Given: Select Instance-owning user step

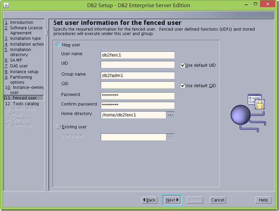Looking at the screenshot, I should [24, 90].
